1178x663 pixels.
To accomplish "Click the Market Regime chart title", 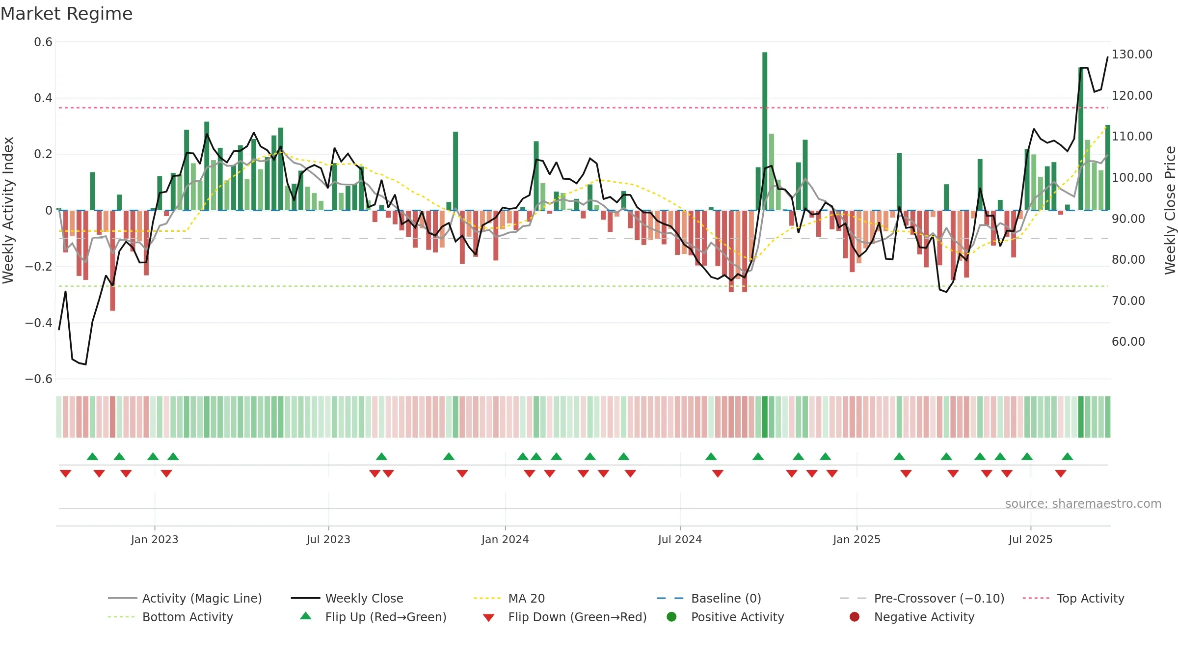I will (x=66, y=14).
